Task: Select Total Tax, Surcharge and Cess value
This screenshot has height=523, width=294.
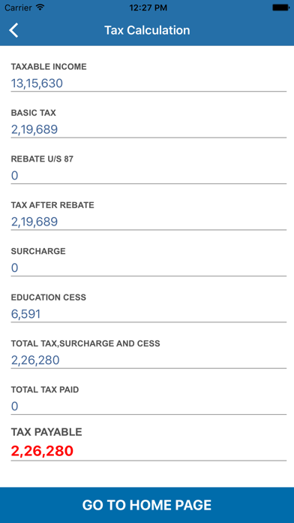Action: tap(148, 360)
